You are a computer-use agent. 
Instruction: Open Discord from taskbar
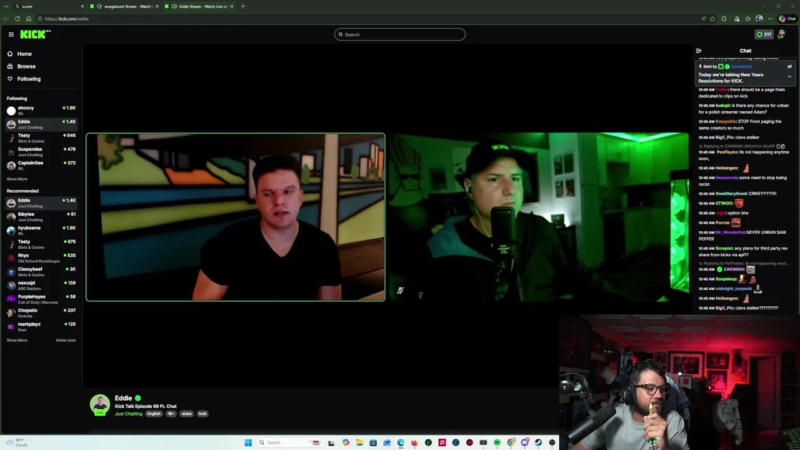(524, 442)
